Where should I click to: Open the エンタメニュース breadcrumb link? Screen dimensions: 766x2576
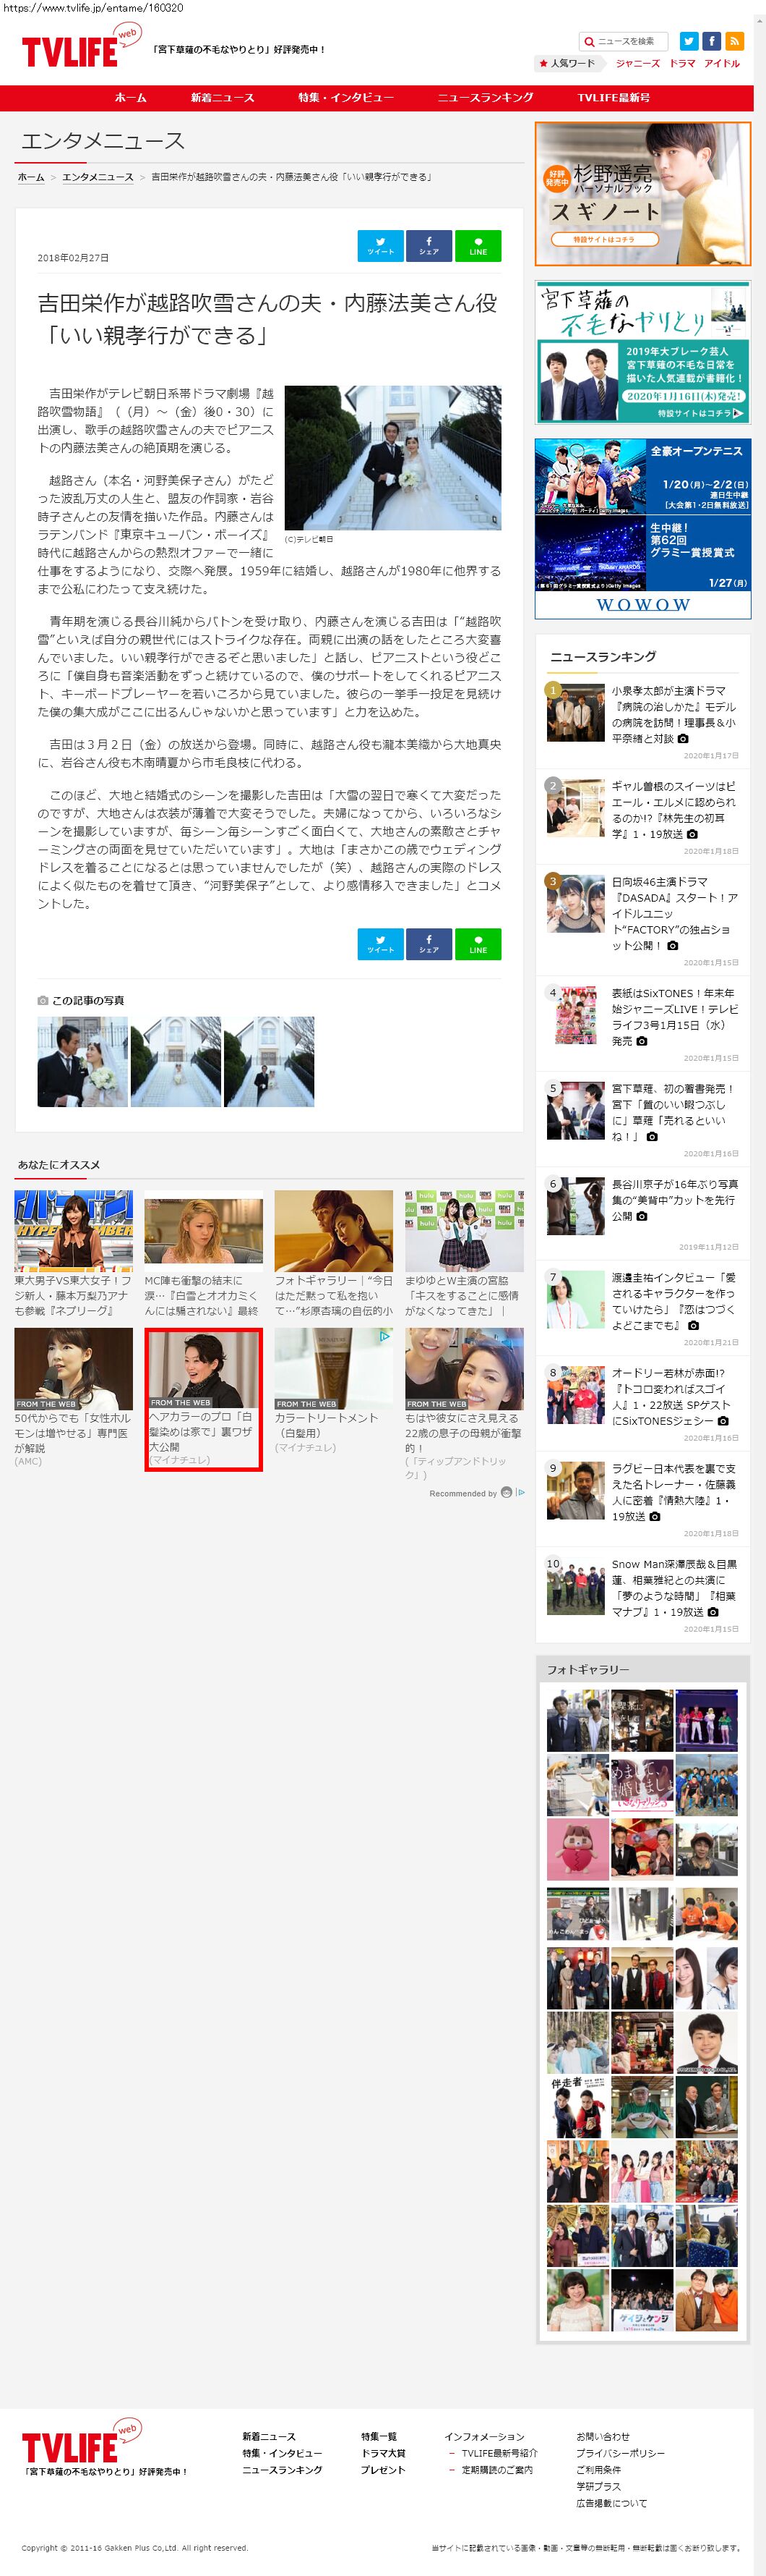tap(98, 177)
